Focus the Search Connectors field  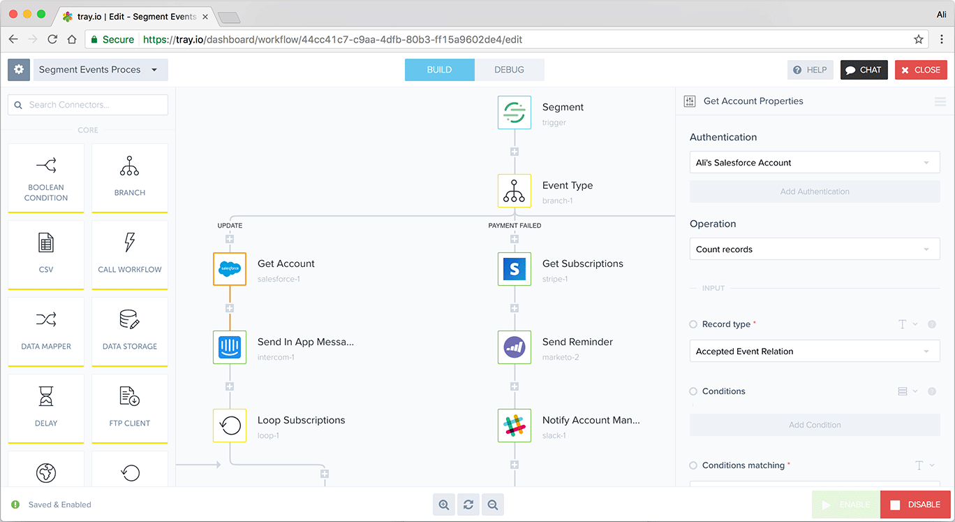click(x=88, y=105)
